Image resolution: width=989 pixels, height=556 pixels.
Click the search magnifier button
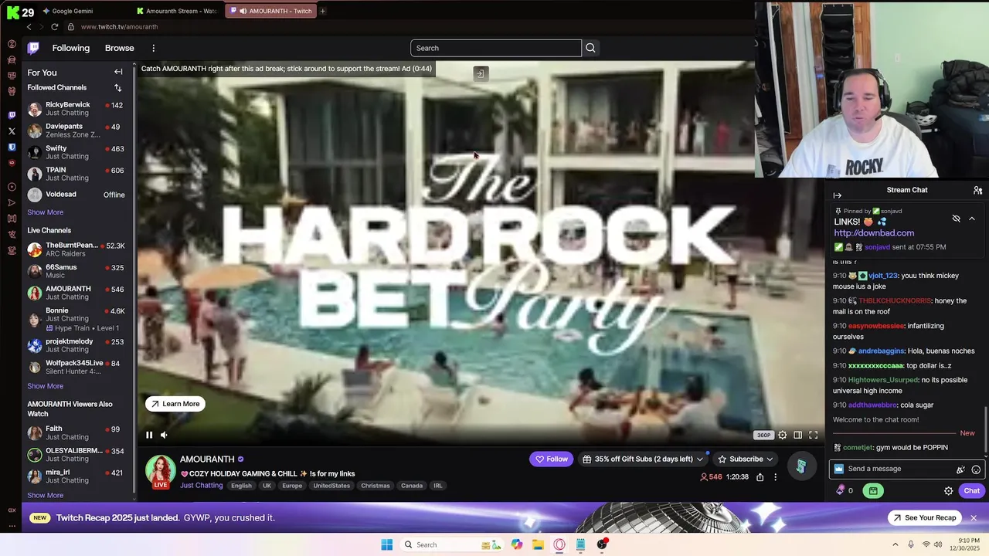590,48
